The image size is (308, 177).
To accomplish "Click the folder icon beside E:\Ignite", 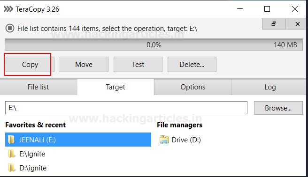I will coord(11,154).
